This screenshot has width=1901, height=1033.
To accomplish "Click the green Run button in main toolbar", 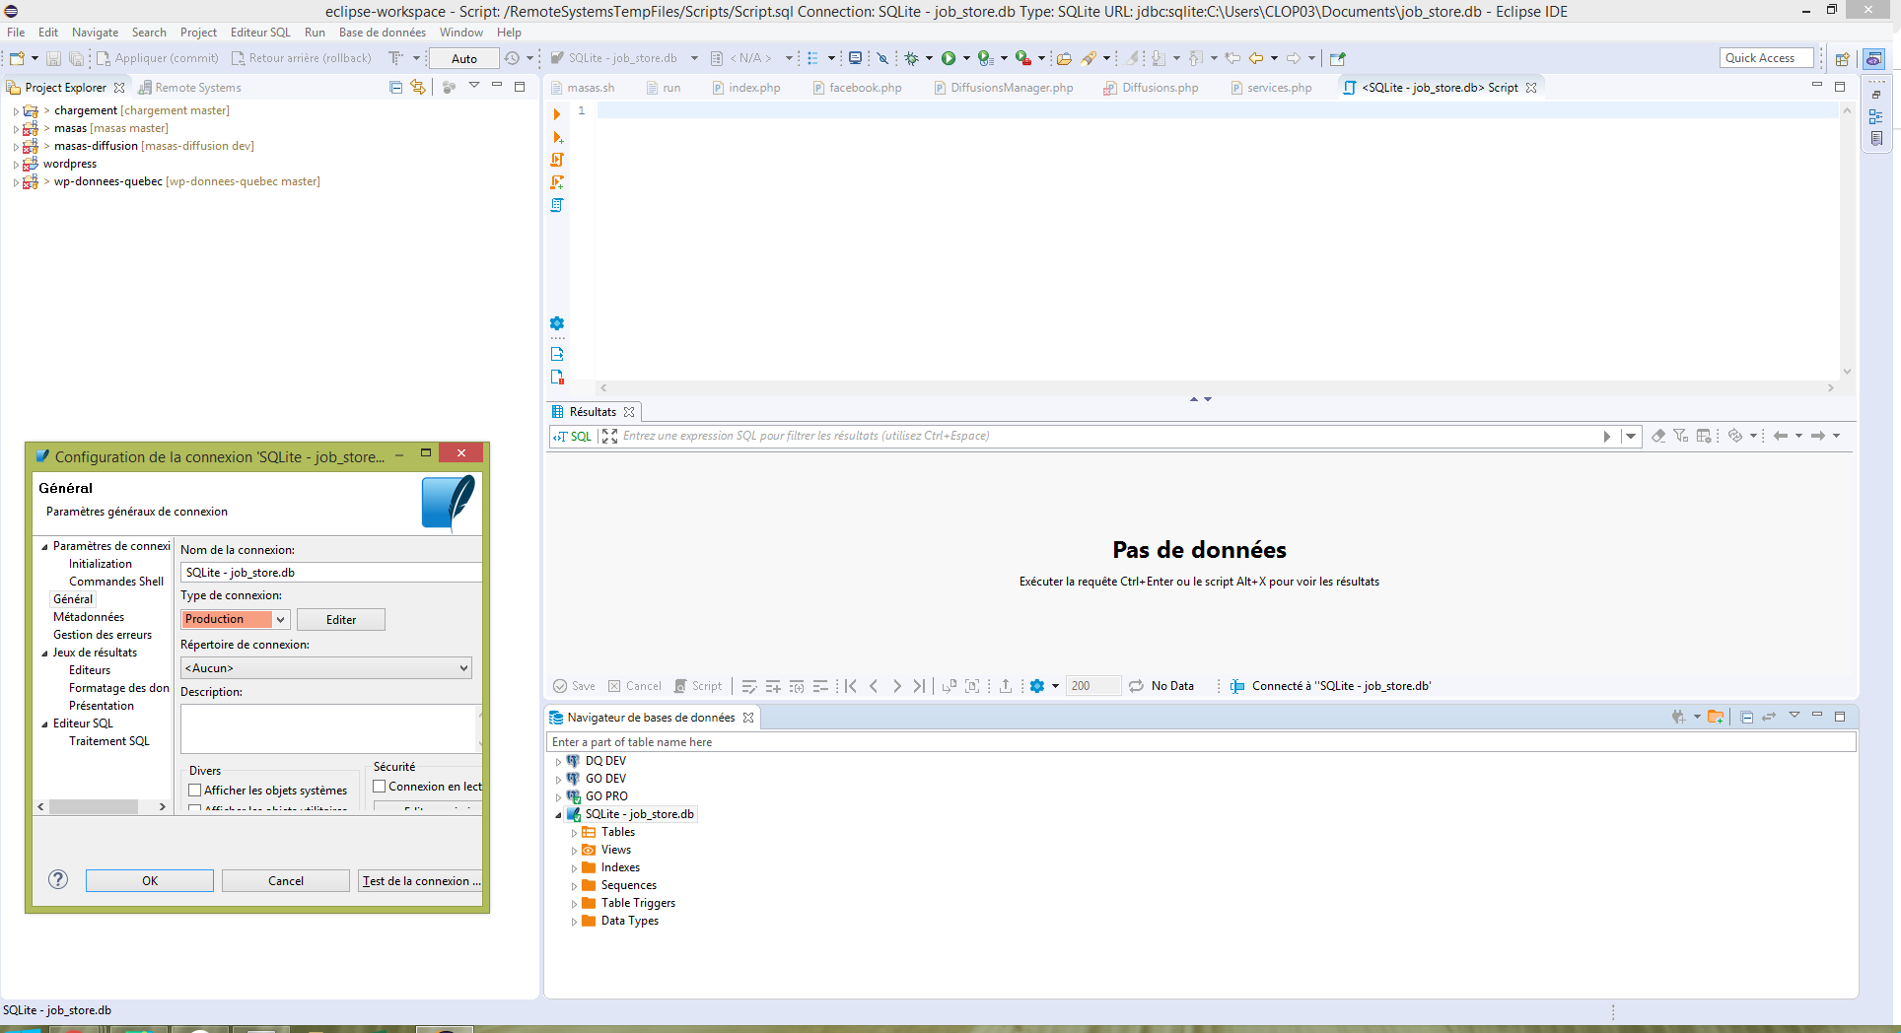I will [x=949, y=58].
